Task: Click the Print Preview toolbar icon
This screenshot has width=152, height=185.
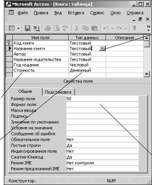Action: [56, 28]
